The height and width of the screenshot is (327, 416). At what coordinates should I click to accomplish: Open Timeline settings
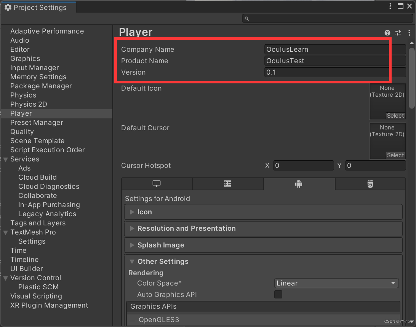tap(24, 260)
